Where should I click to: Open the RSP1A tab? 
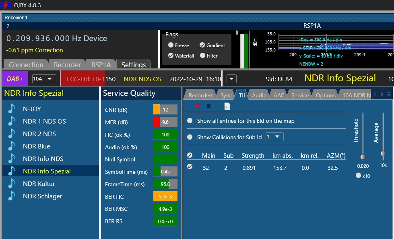[x=101, y=65]
